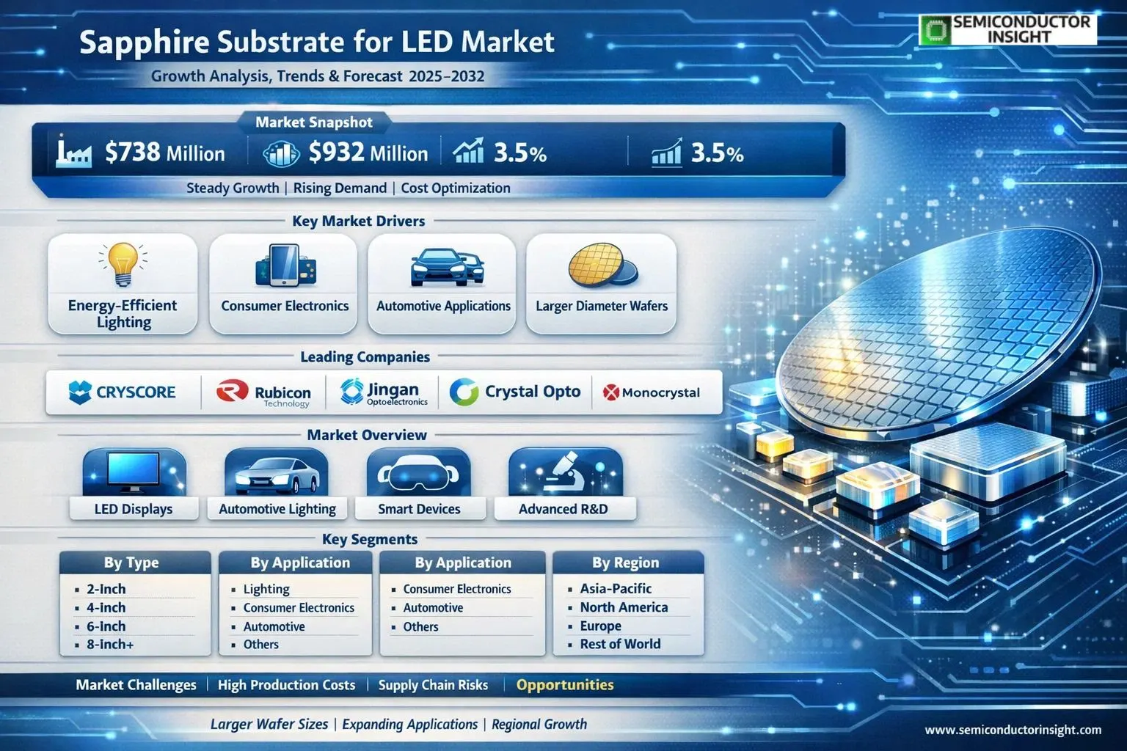Click the 4-Inch entry under By Type

point(106,607)
